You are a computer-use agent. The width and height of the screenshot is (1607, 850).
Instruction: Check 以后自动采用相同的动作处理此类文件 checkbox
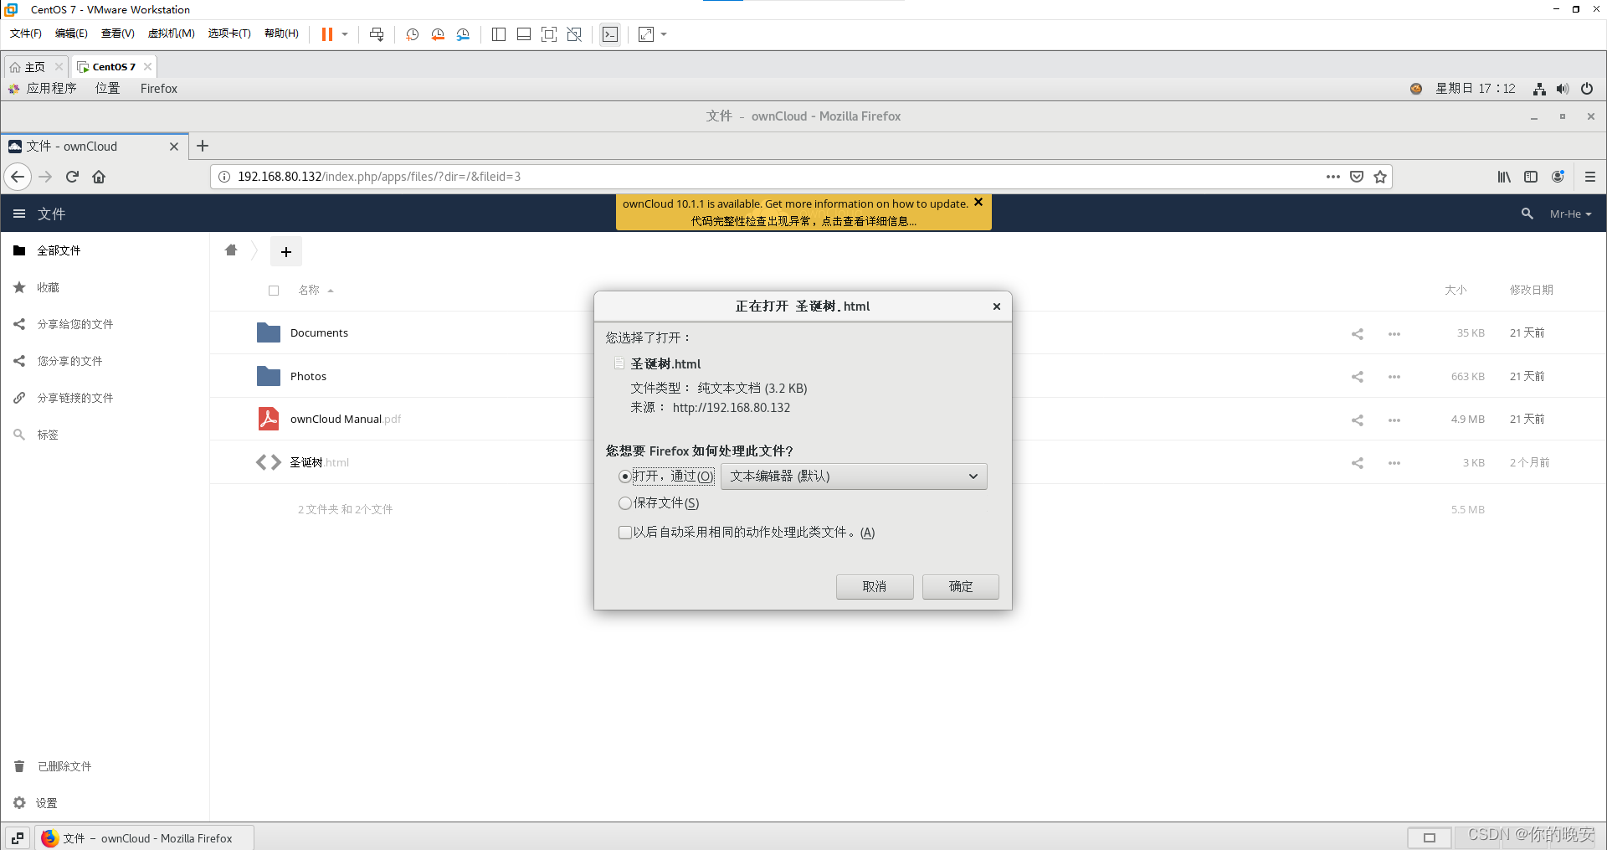click(625, 533)
